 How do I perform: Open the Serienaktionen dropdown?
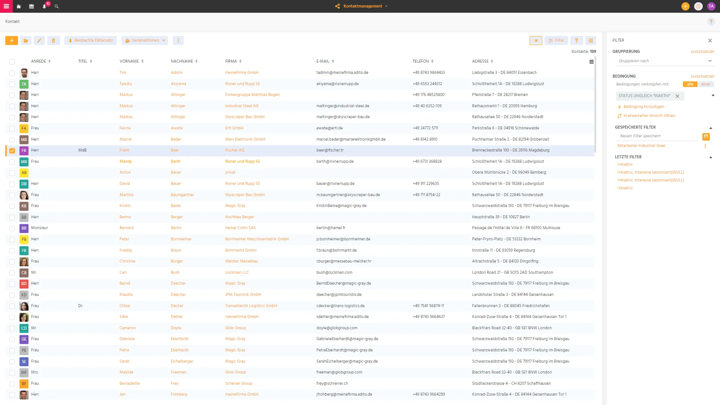[145, 40]
